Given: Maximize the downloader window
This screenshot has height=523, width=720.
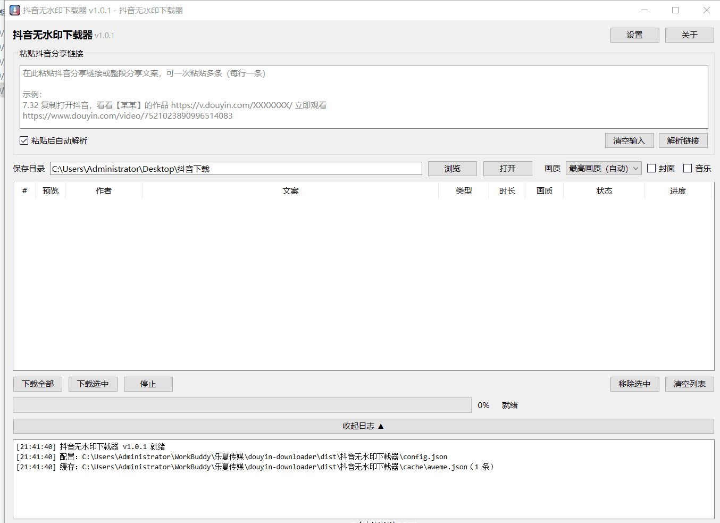Looking at the screenshot, I should click(x=675, y=10).
